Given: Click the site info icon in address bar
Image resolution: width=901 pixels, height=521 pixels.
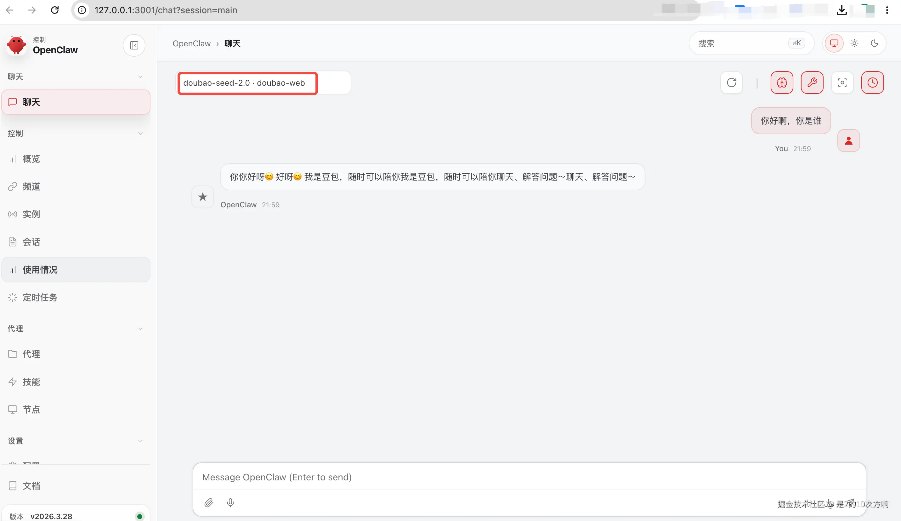Looking at the screenshot, I should [82, 10].
